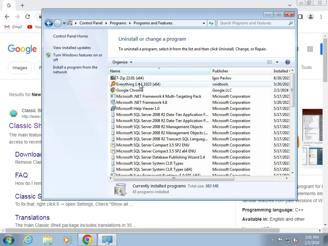Viewport: 328px width, 246px height.
Task: Open the recent pages dropdown beside navigation arrows
Action: (x=64, y=23)
